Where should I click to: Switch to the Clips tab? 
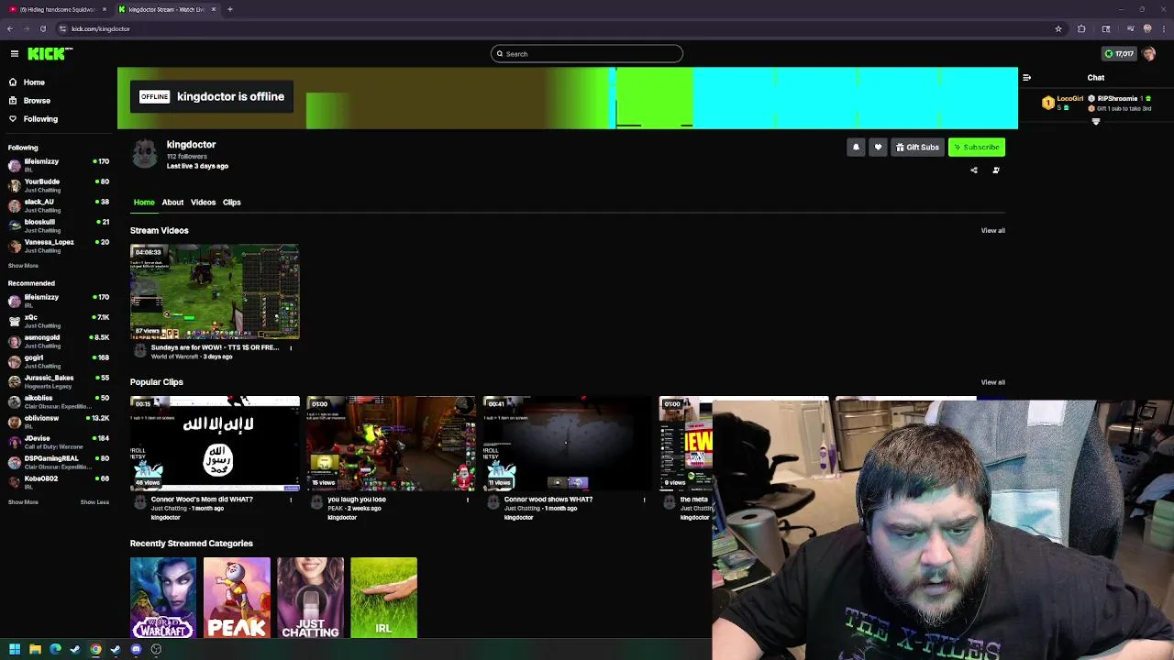tap(231, 203)
